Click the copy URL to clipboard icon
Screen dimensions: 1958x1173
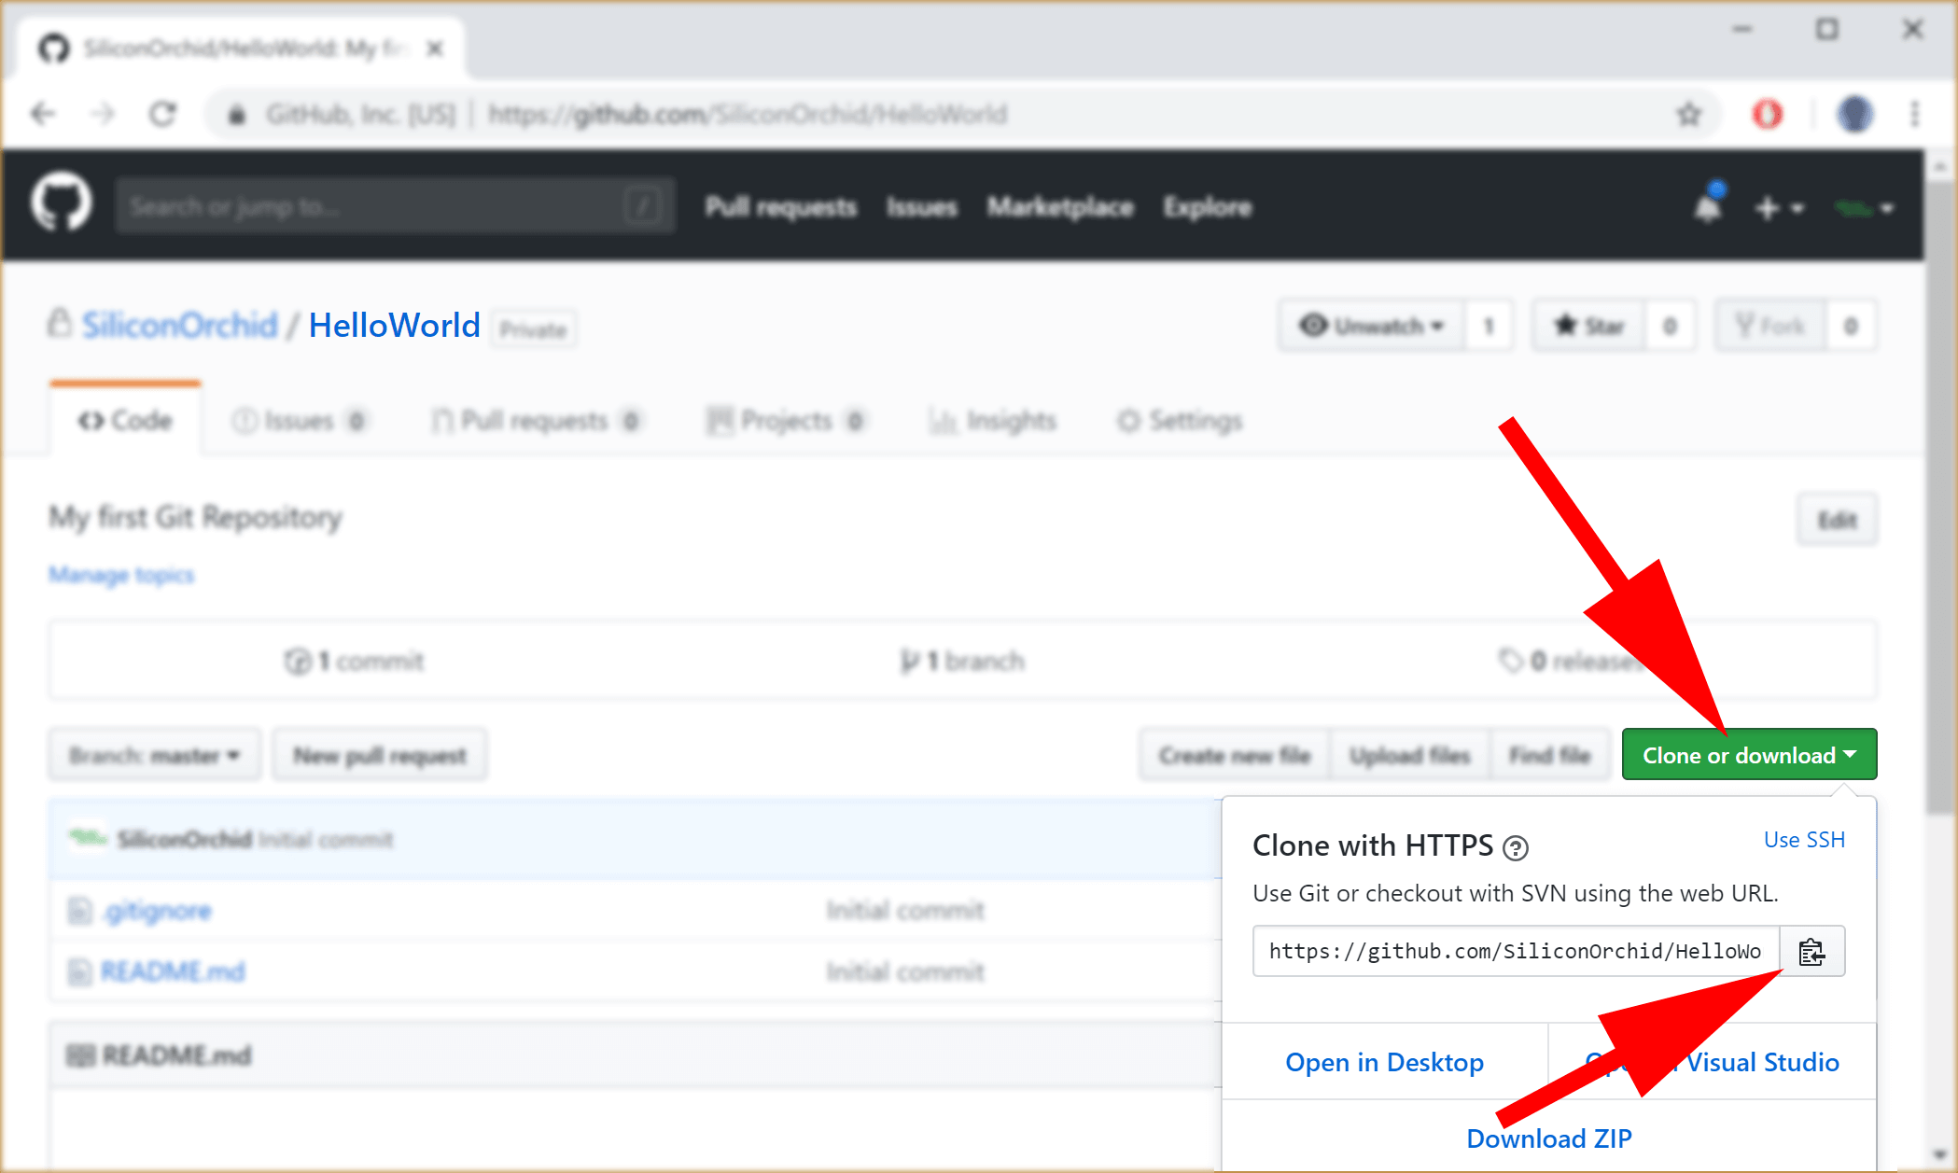(x=1812, y=951)
